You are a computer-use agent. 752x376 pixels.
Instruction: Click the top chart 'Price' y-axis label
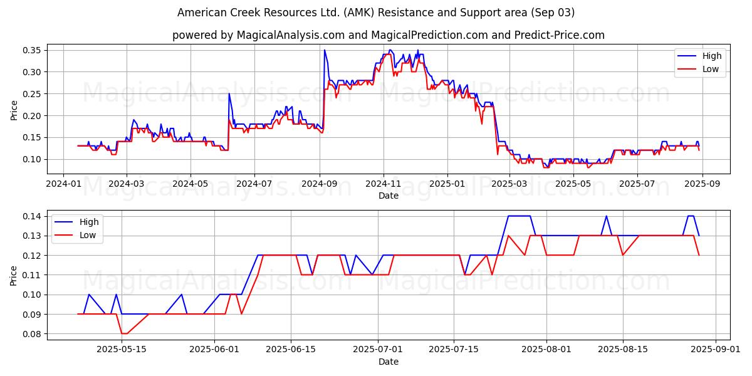[x=14, y=109]
